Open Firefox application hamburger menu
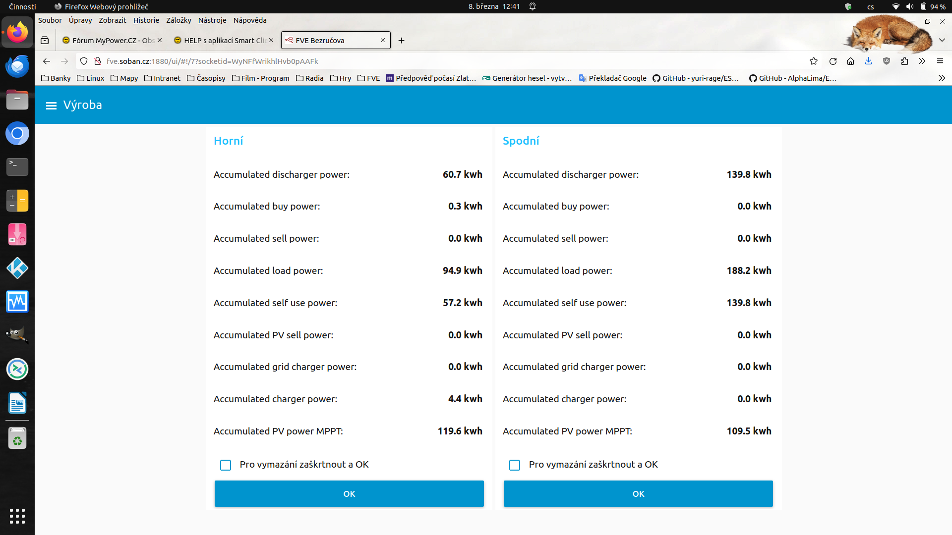 click(940, 61)
